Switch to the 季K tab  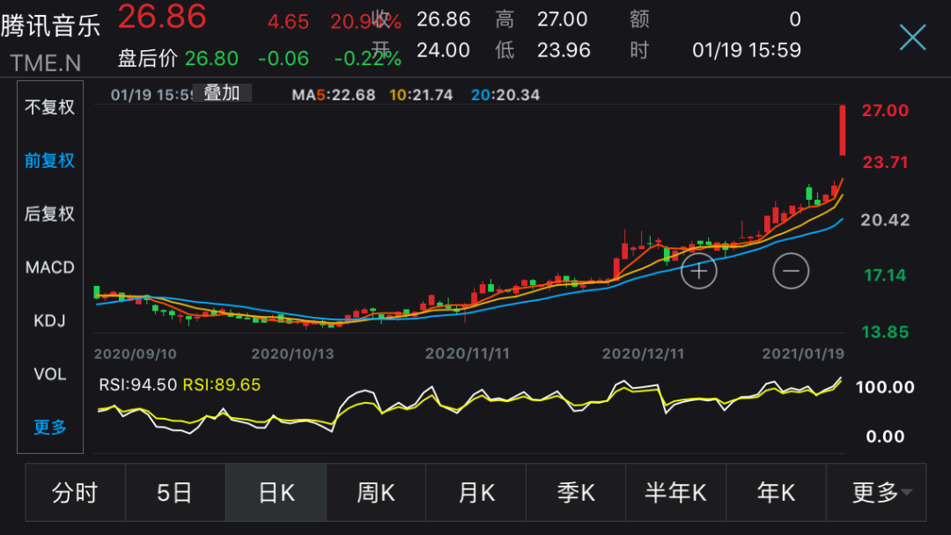pyautogui.click(x=576, y=493)
